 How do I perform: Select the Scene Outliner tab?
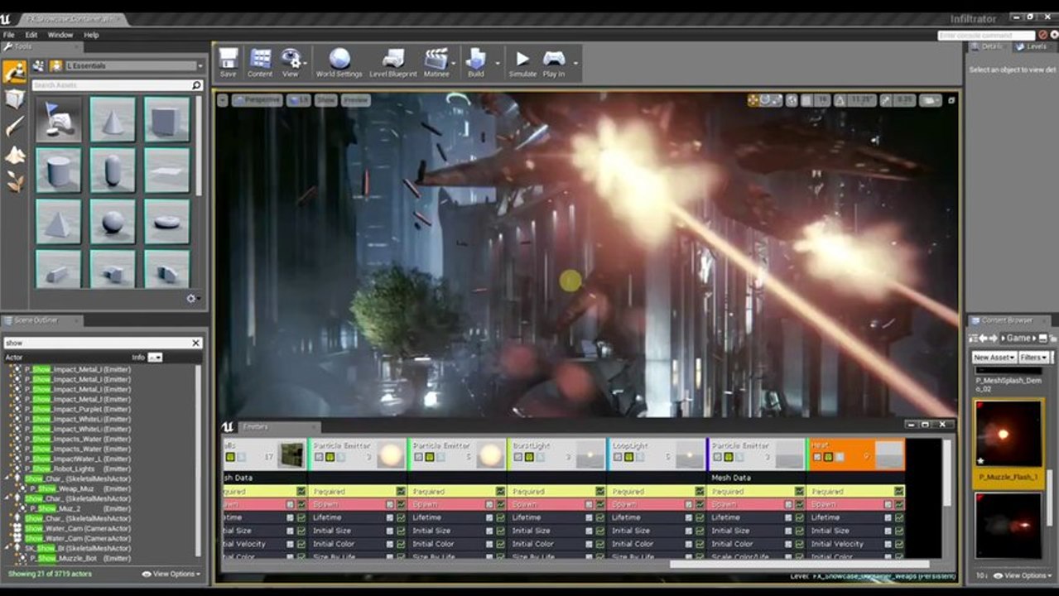[41, 320]
